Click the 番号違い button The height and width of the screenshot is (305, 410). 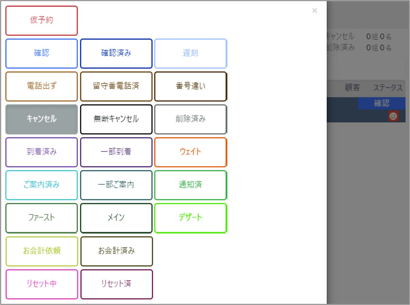pyautogui.click(x=191, y=86)
